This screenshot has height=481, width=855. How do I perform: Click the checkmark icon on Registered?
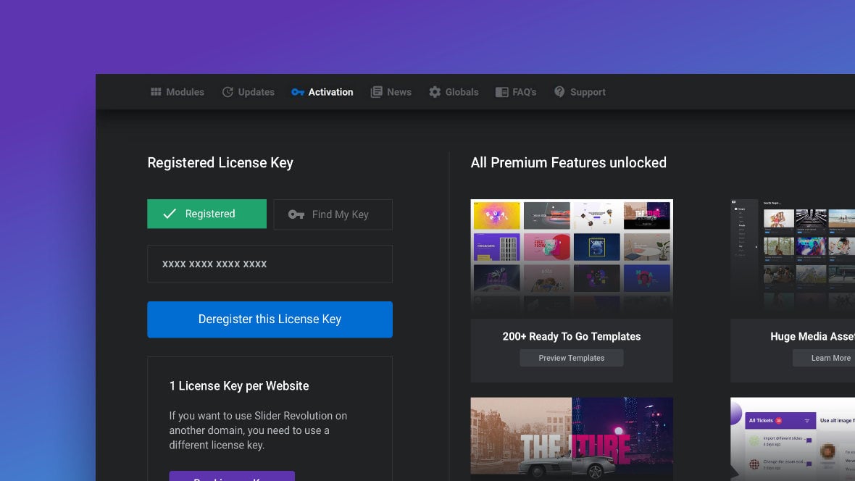pyautogui.click(x=170, y=214)
